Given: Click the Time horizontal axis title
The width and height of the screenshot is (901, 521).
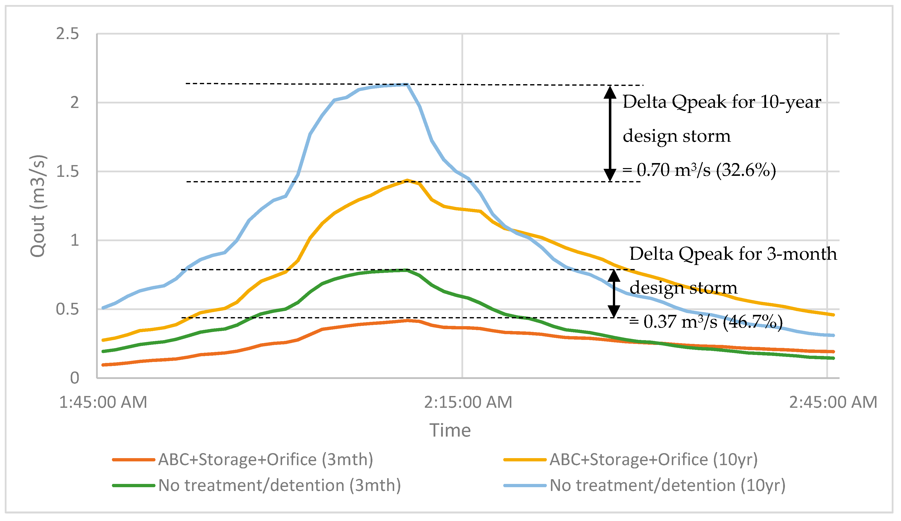Looking at the screenshot, I should pyautogui.click(x=450, y=430).
